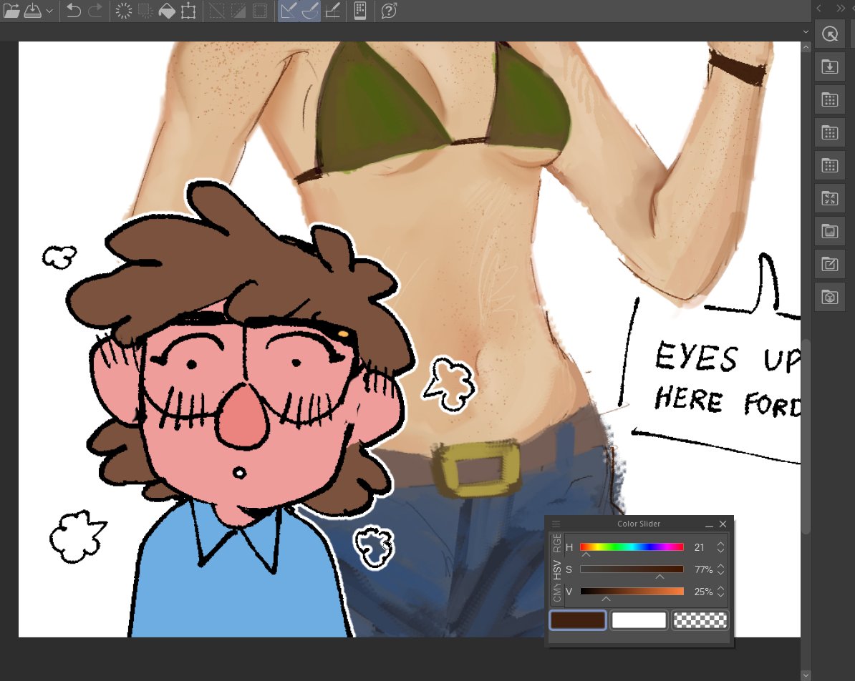Viewport: 855px width, 681px height.
Task: Increase Hue value with up stepper
Action: click(x=721, y=544)
